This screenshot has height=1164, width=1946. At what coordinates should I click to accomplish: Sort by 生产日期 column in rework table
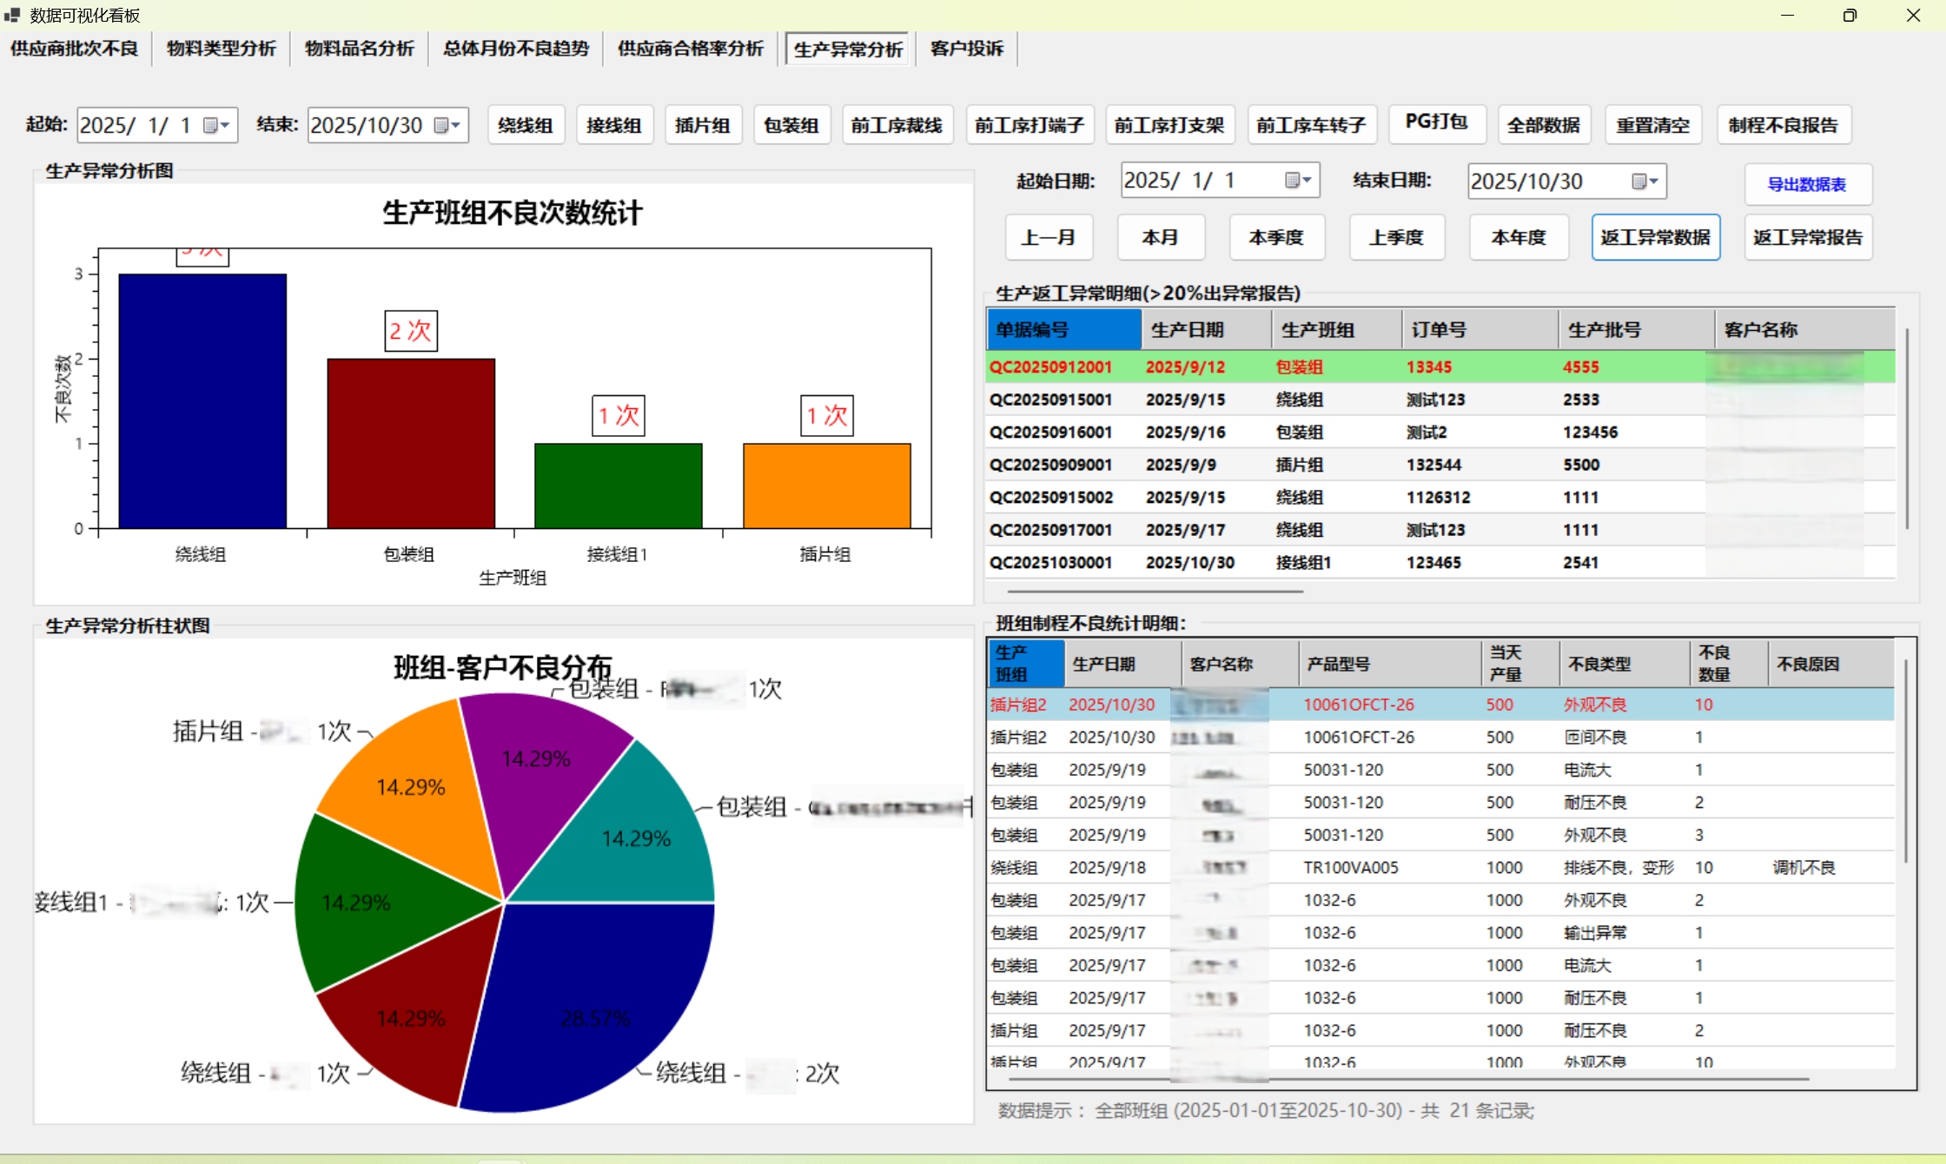click(x=1187, y=330)
